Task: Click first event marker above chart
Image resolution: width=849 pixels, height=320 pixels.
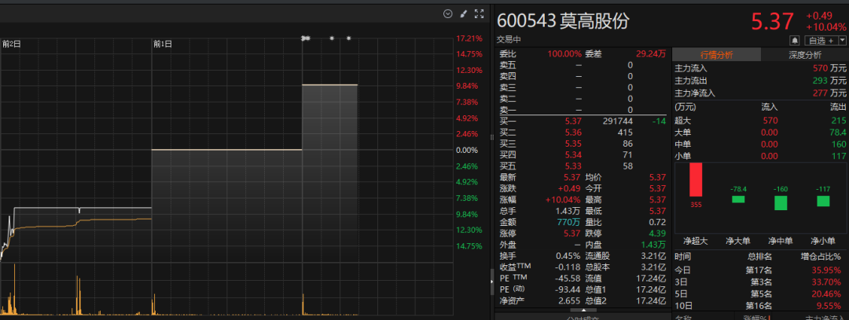Action: 305,38
